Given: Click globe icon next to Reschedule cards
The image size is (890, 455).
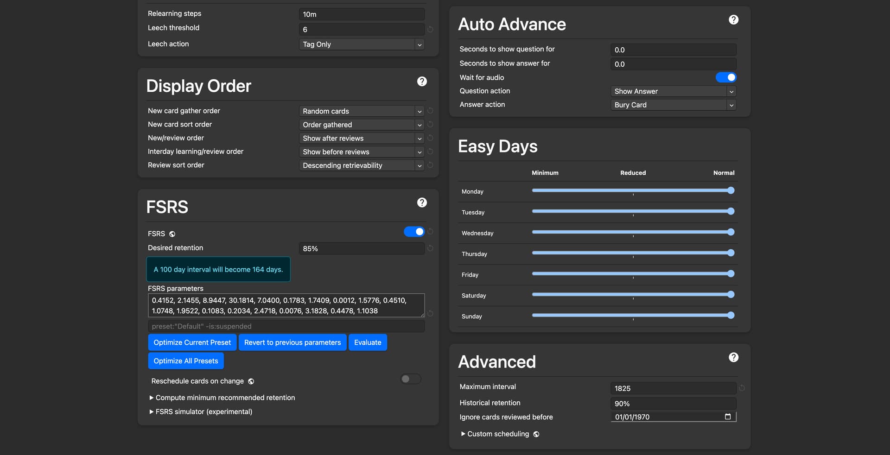Looking at the screenshot, I should [251, 381].
